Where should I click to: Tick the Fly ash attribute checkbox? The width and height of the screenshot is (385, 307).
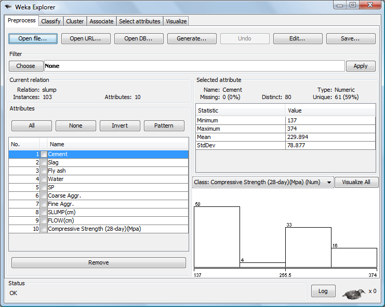pyautogui.click(x=44, y=171)
